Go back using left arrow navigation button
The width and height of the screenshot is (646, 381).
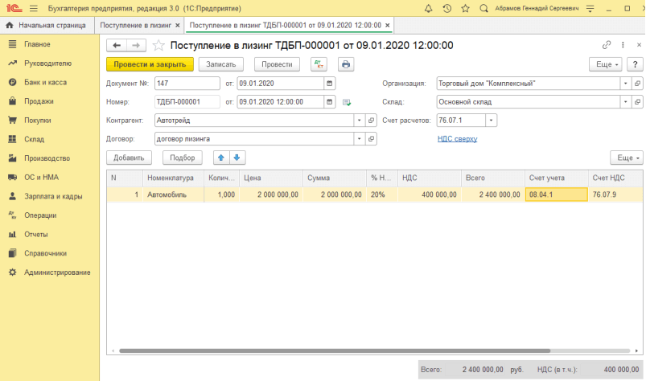point(117,45)
